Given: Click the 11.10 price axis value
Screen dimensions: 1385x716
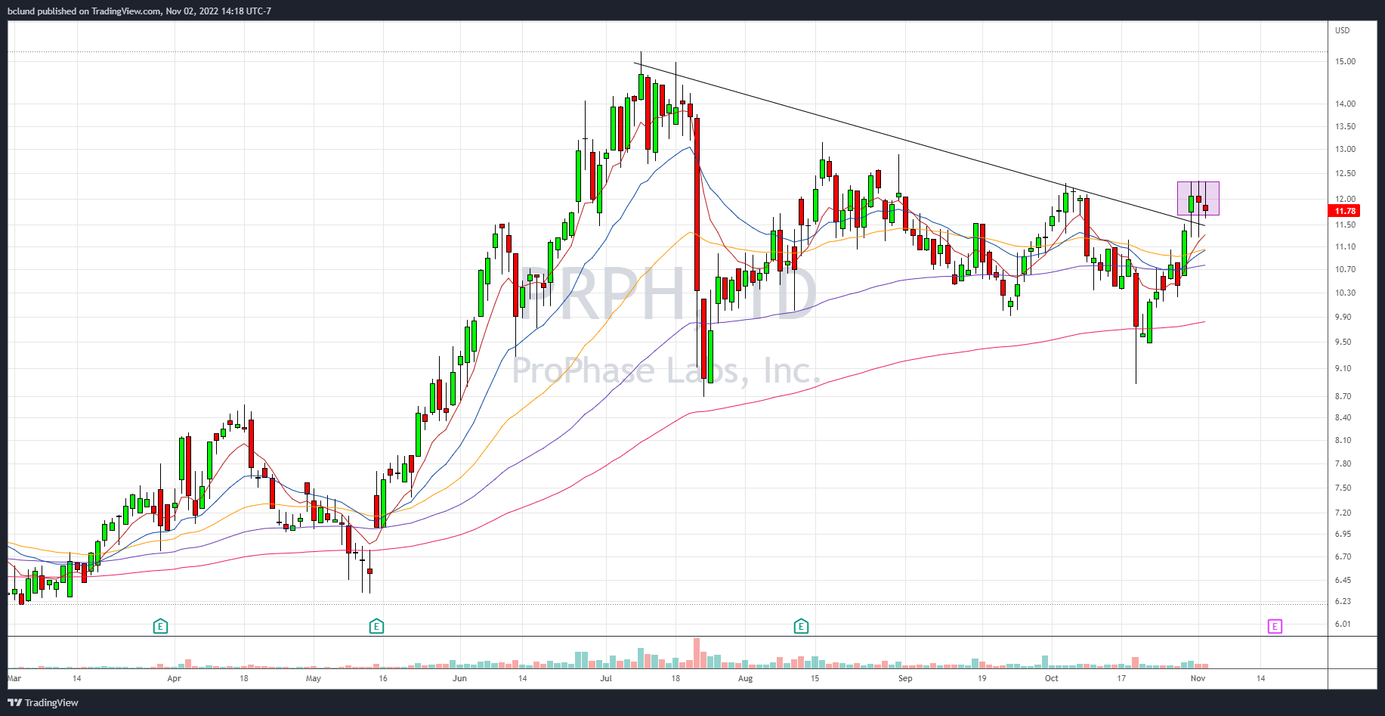Looking at the screenshot, I should pyautogui.click(x=1345, y=246).
